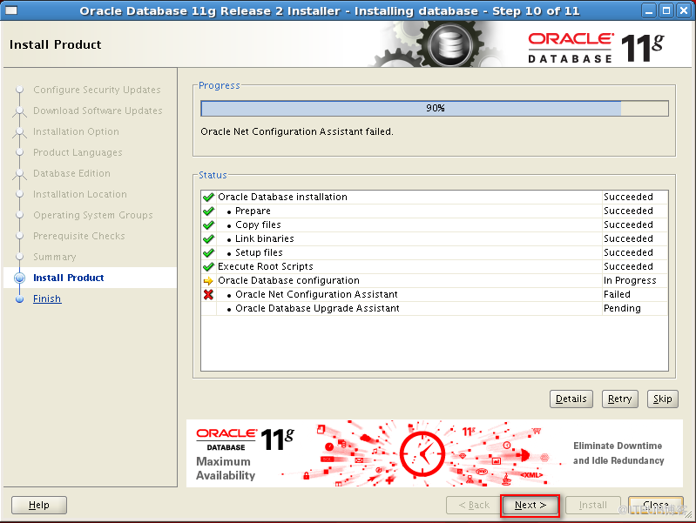Click green checkmark beside Link binaries
The width and height of the screenshot is (696, 523).
click(208, 239)
